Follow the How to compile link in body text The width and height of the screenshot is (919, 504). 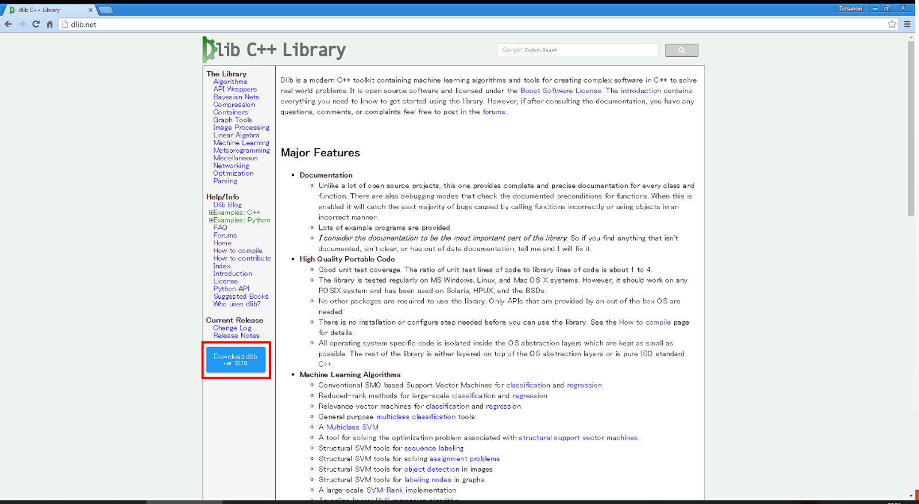644,322
